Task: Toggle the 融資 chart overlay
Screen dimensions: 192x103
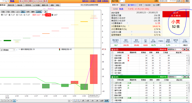Action: (23, 12)
